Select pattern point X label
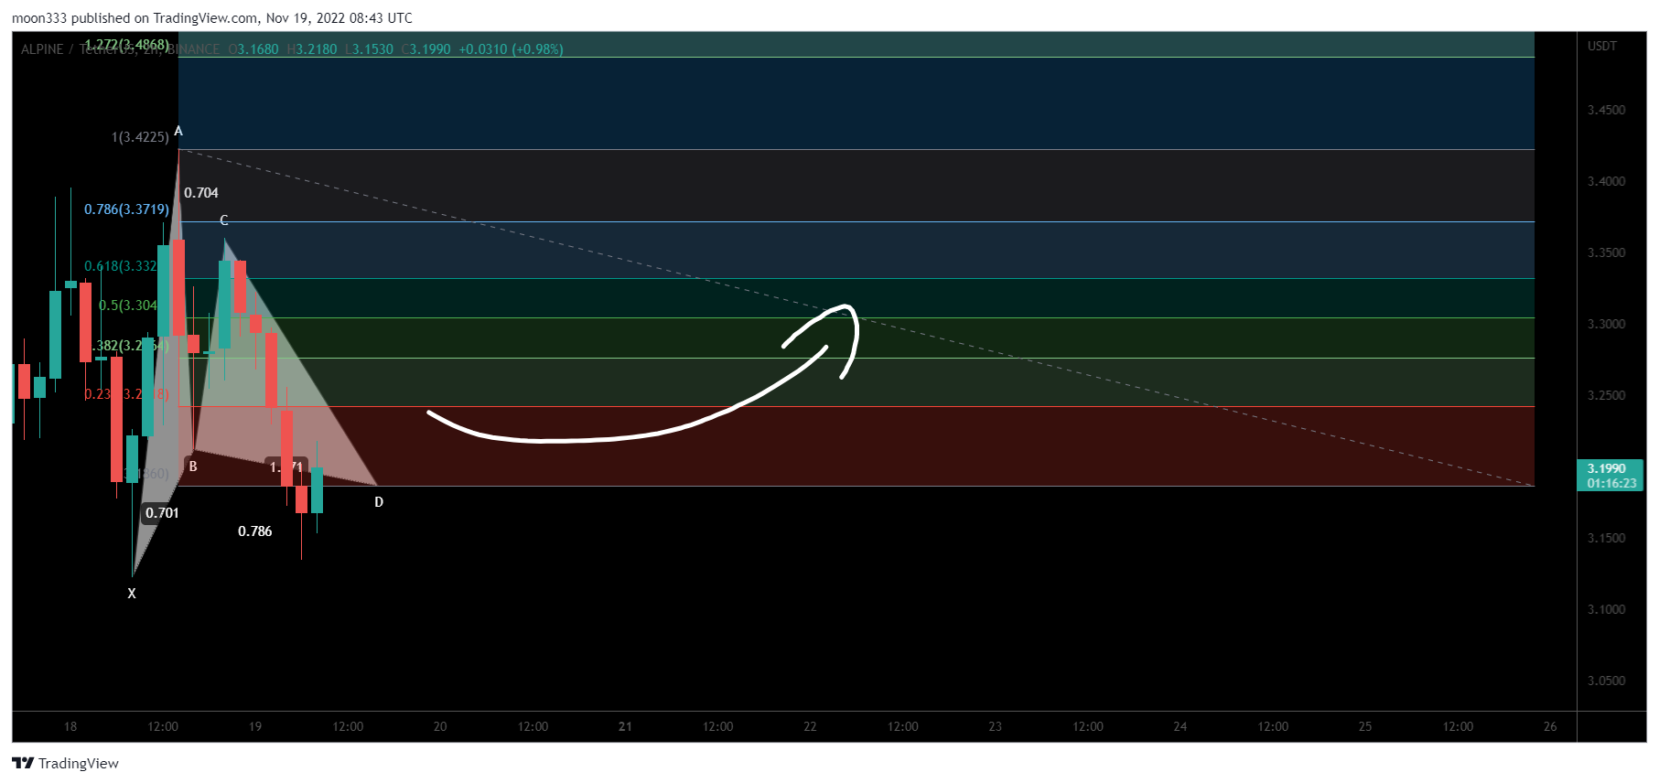This screenshot has height=783, width=1659. (132, 594)
